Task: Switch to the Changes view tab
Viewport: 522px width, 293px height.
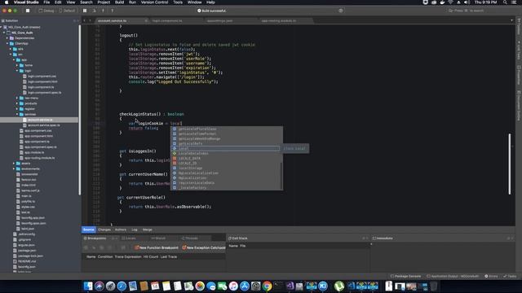Action: pyautogui.click(x=104, y=230)
